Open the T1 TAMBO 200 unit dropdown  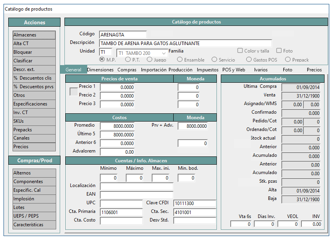[142, 53]
